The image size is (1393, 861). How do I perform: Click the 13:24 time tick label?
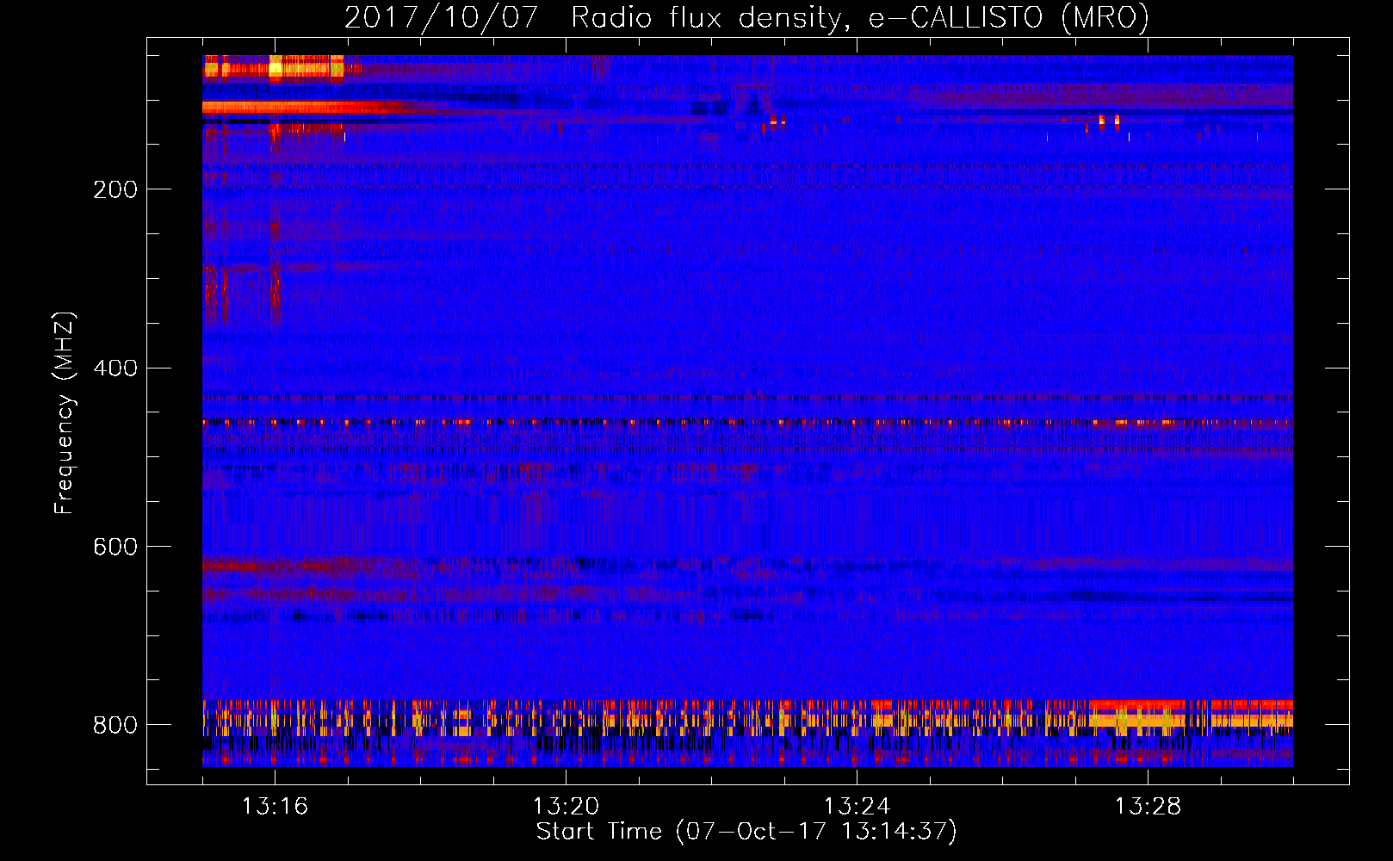click(x=857, y=807)
